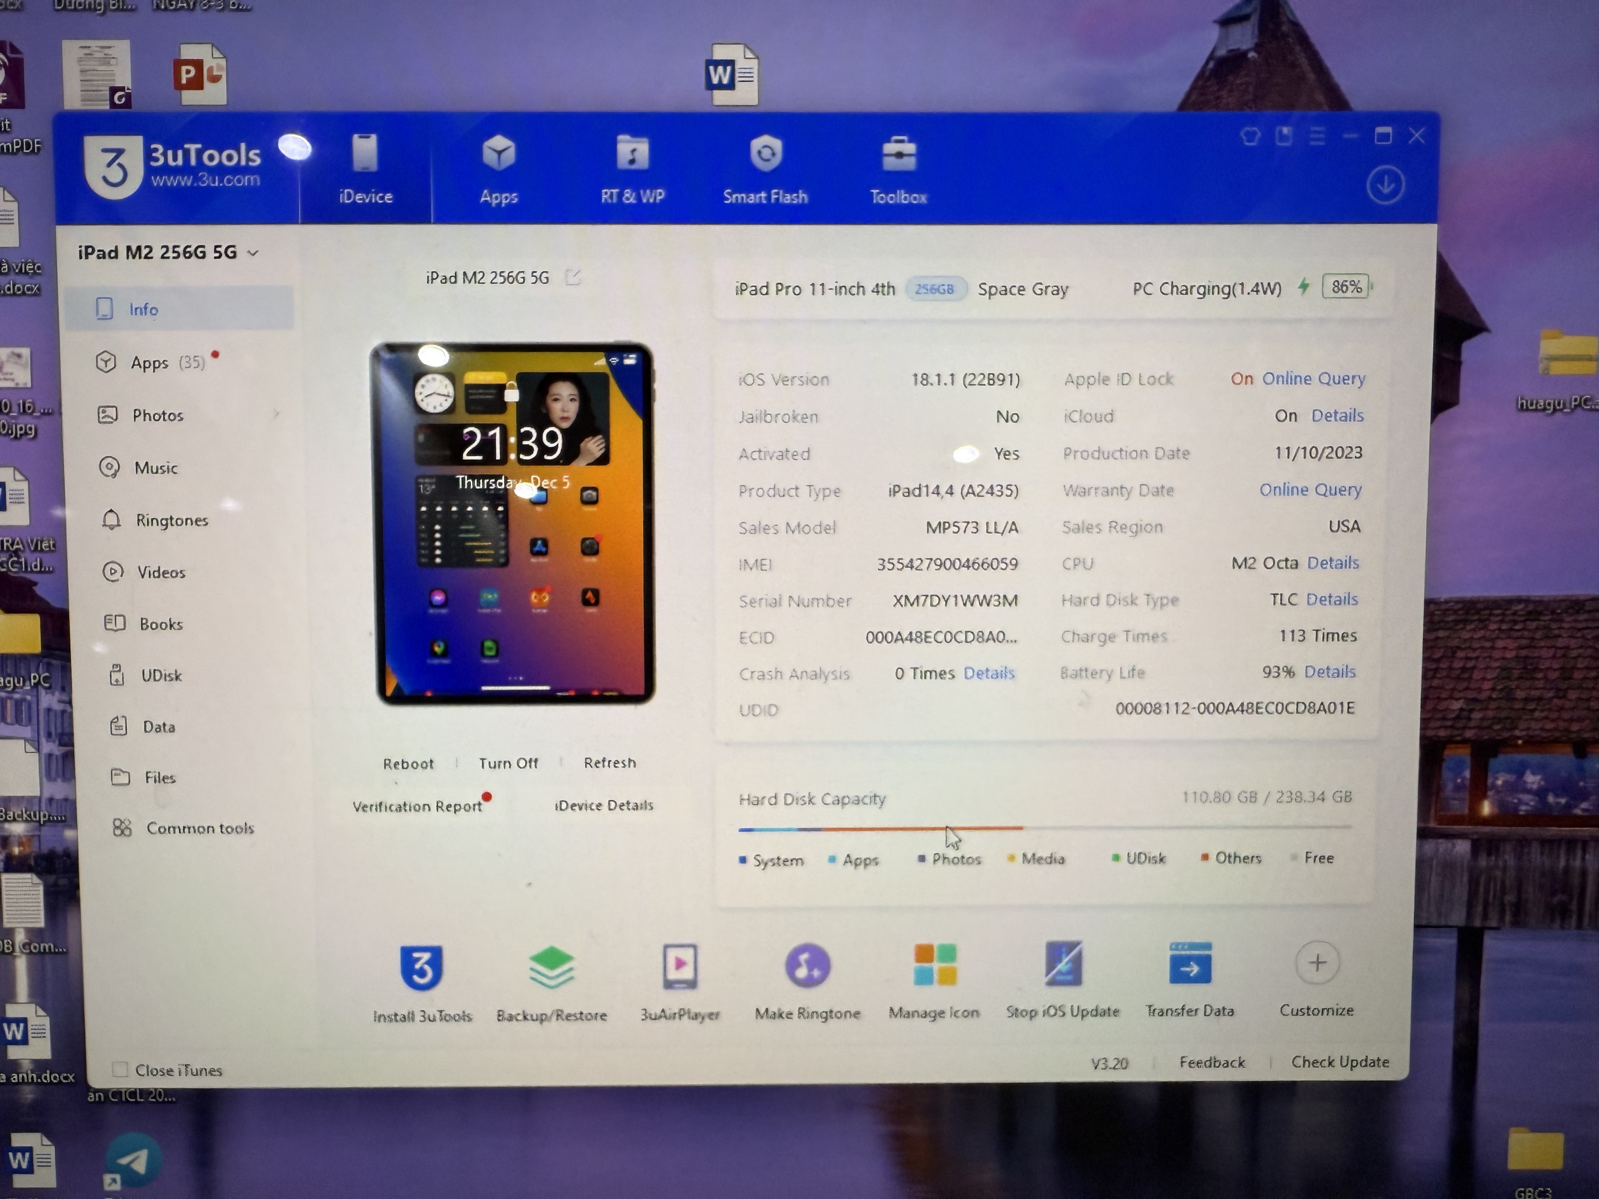Open Hard Disk Type Details link
The image size is (1599, 1199).
tap(1332, 599)
